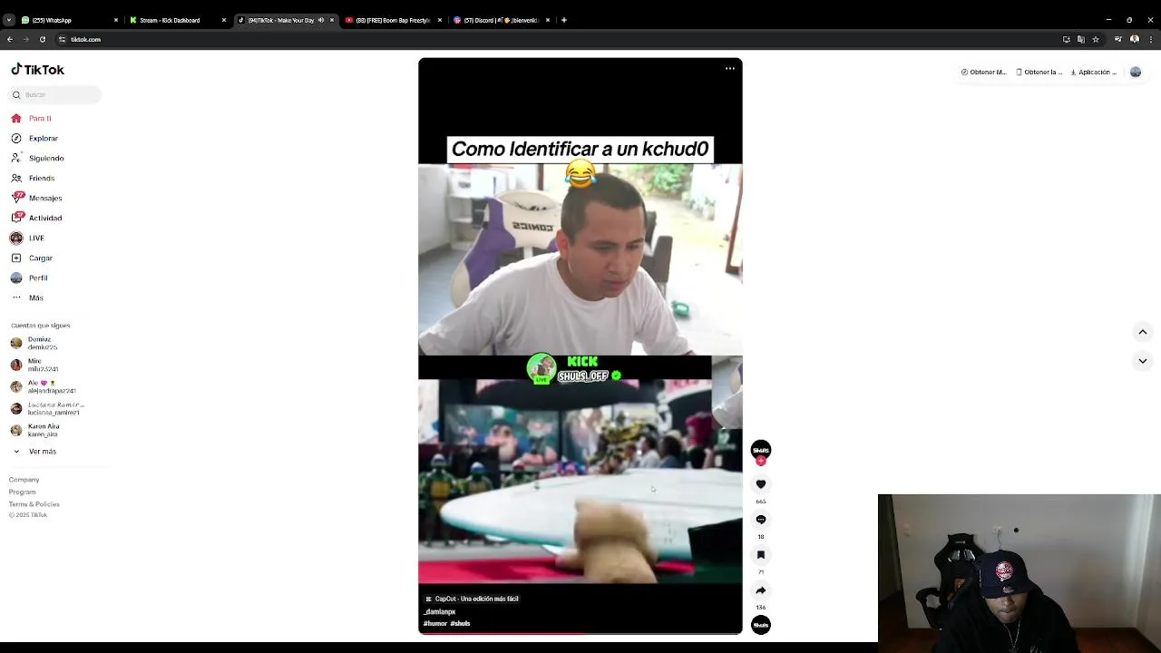This screenshot has height=653, width=1161.
Task: Click the tiktok.com address bar
Action: point(544,39)
